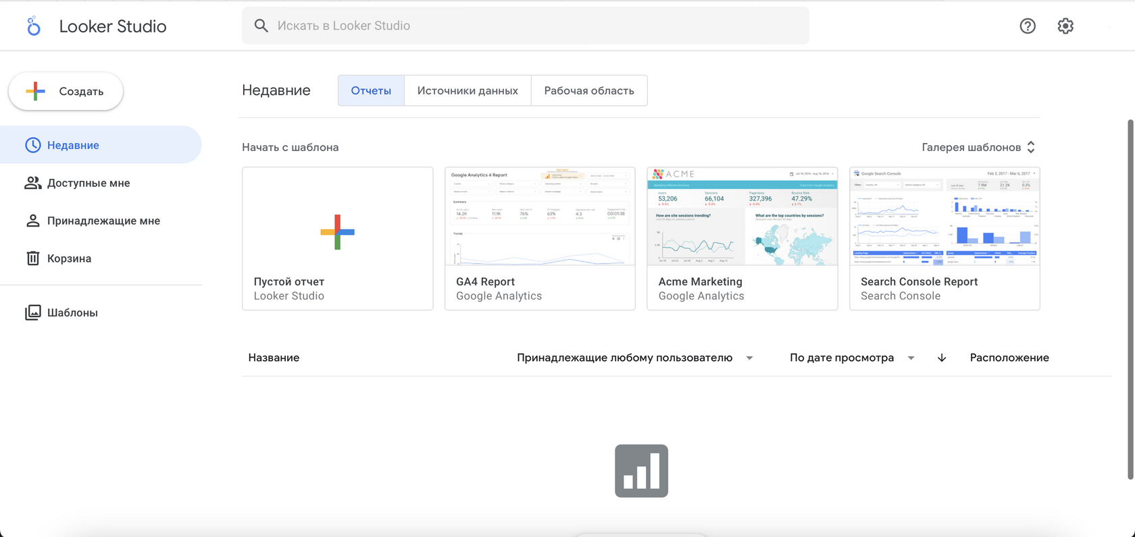1135x537 pixels.
Task: Click the colored plus icon in Создать
Action: [36, 91]
